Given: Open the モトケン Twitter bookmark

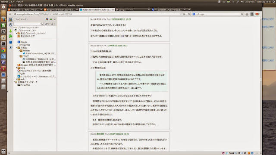Looking at the screenshot, I should [39, 53].
